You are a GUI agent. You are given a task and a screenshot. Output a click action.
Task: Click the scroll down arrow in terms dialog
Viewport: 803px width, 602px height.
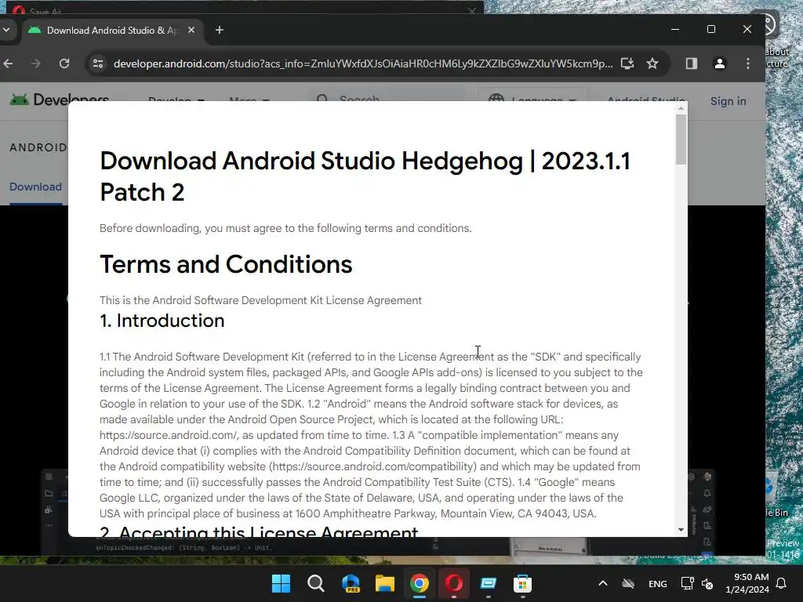681,530
